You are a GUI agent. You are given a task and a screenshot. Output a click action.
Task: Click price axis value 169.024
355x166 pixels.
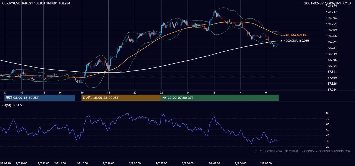[331, 42]
